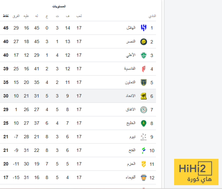Click the نقاط column header
222x189 pixels.
coord(6,16)
